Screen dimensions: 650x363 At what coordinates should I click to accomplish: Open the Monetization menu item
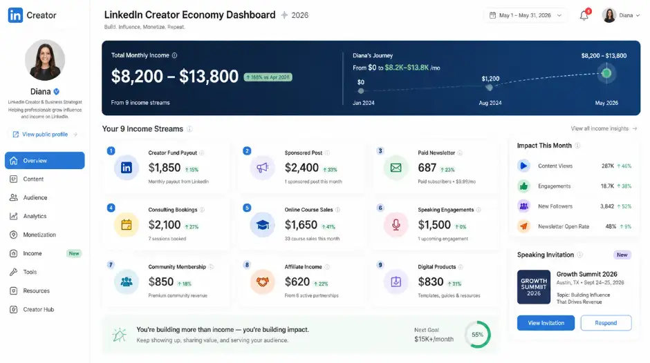[45, 235]
